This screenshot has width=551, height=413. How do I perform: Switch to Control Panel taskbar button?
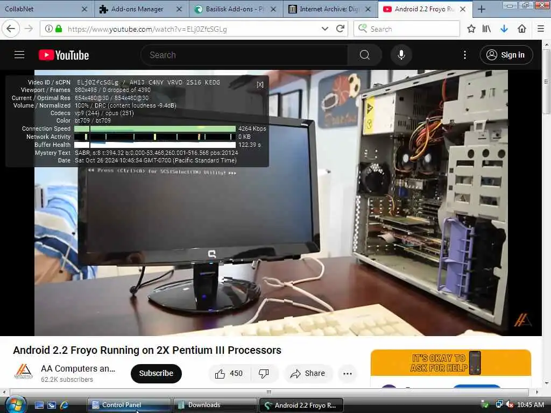coord(129,405)
